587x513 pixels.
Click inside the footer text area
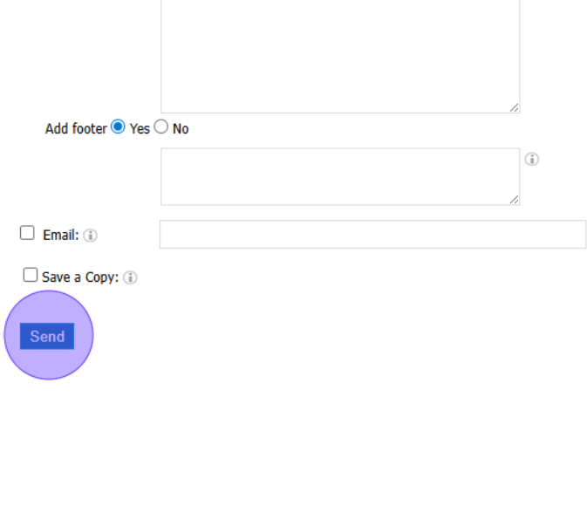339,176
